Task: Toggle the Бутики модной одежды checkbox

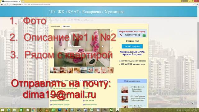Action: click(x=51, y=105)
